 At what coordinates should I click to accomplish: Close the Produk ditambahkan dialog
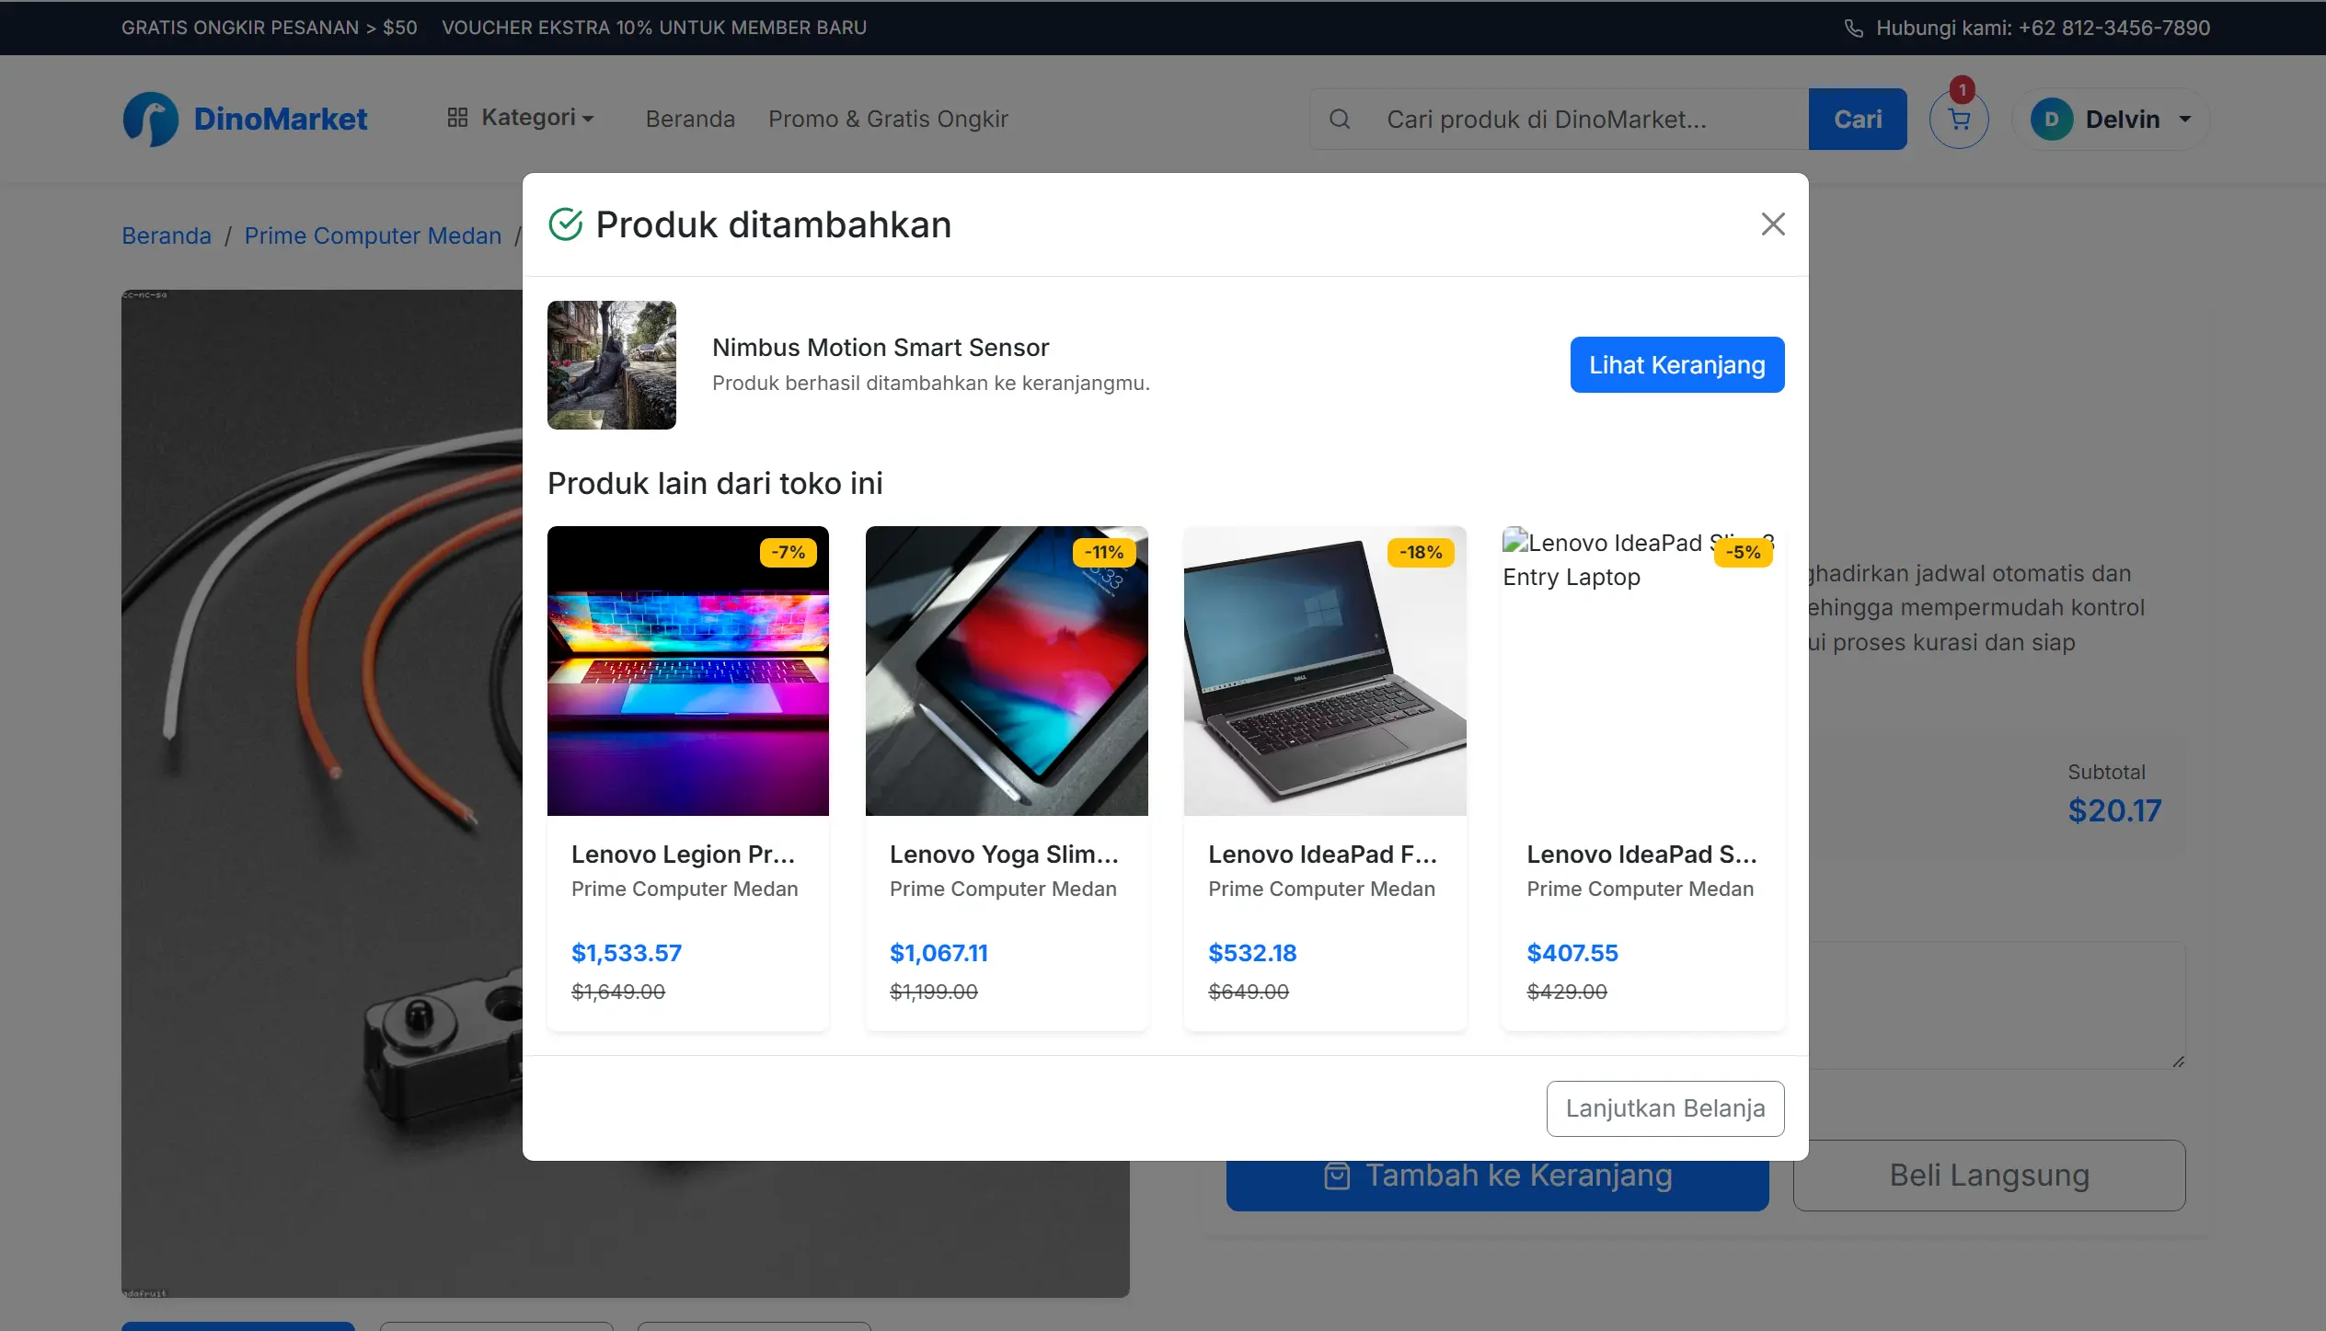(x=1772, y=224)
